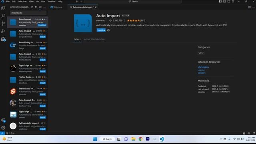This screenshot has width=256, height=144.
Task: Install Svelte Auto Import extension
Action: click(x=43, y=94)
